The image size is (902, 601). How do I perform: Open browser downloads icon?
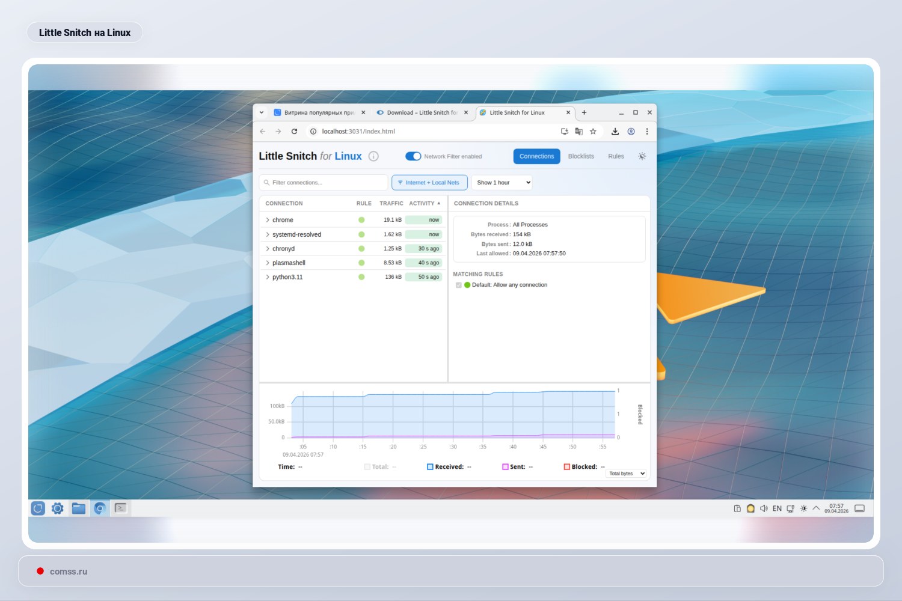tap(615, 132)
